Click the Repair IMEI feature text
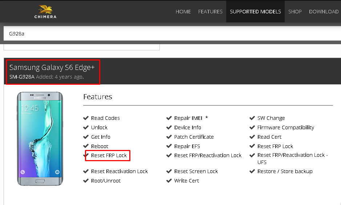 [x=188, y=118]
